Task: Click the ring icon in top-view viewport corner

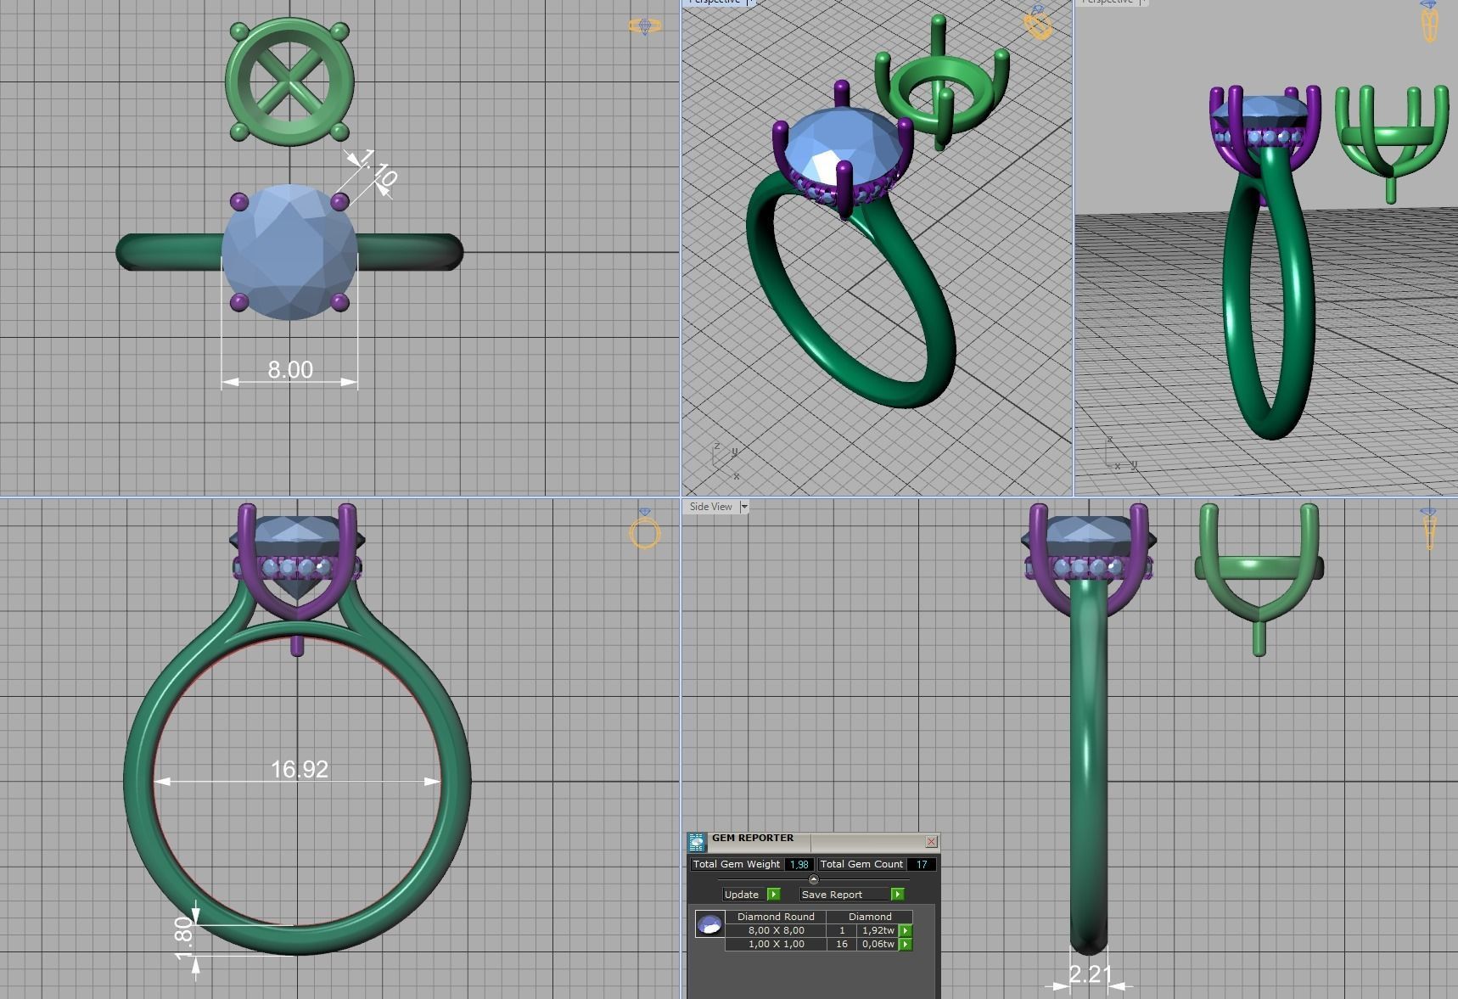Action: [x=645, y=26]
